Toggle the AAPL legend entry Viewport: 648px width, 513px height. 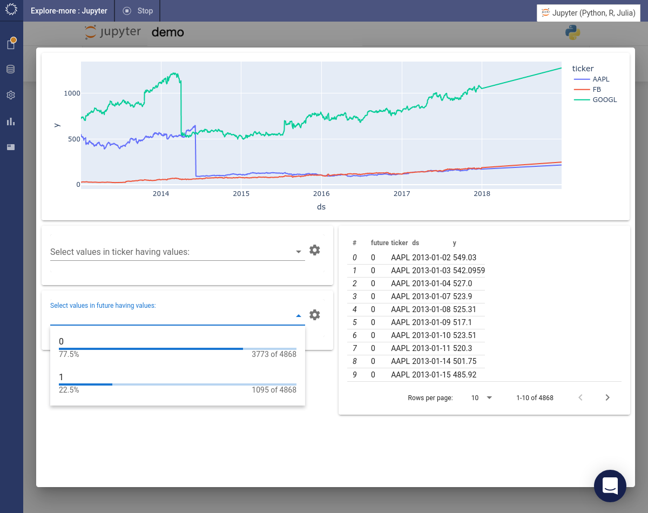[592, 79]
